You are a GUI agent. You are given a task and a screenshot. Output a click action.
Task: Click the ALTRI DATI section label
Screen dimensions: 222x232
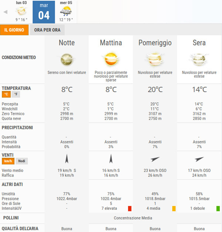(12, 185)
